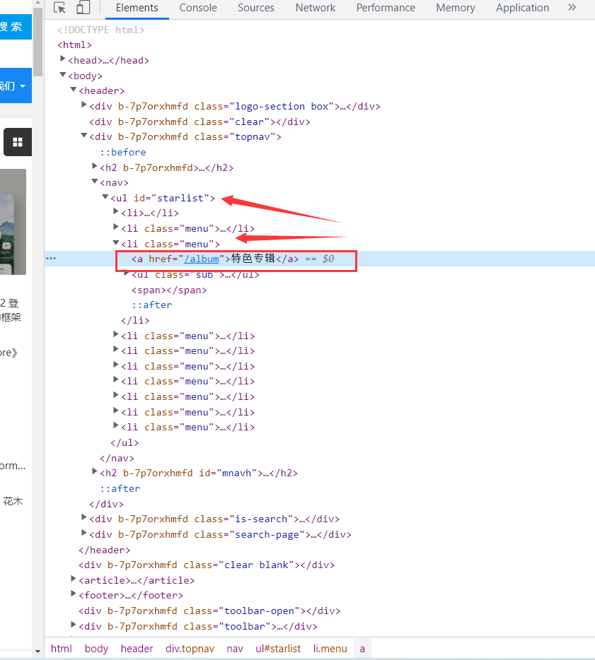This screenshot has width=595, height=660.
Task: Collapse the body node
Action: 62,74
